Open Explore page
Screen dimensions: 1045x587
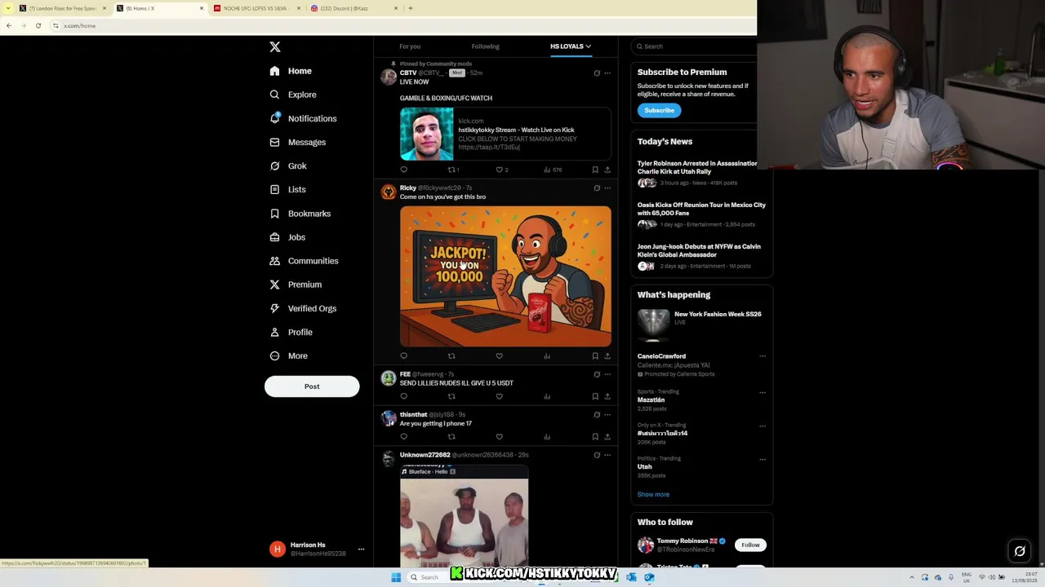click(293, 95)
